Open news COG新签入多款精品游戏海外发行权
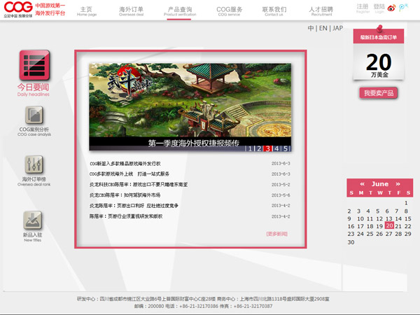 (x=125, y=163)
